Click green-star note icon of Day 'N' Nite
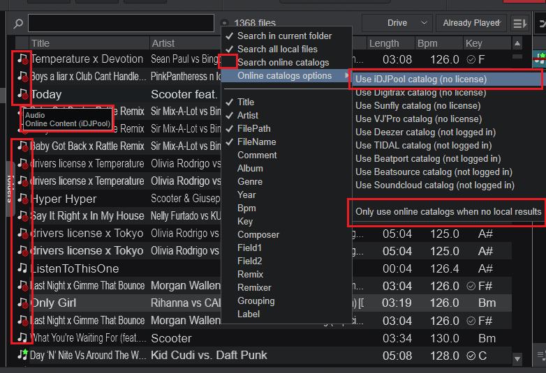Screen dimensions: 546x373 pos(22,355)
